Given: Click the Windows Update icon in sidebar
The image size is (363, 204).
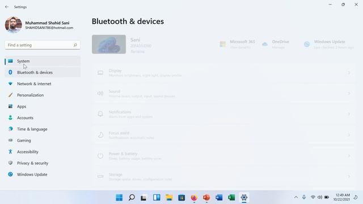Looking at the screenshot, I should pos(10,175).
